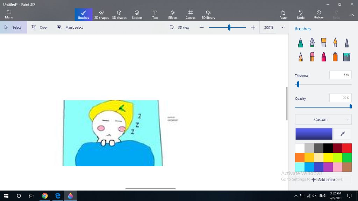Viewport: 358px width, 201px height.
Task: Zoom in with the plus icon
Action: click(x=253, y=27)
